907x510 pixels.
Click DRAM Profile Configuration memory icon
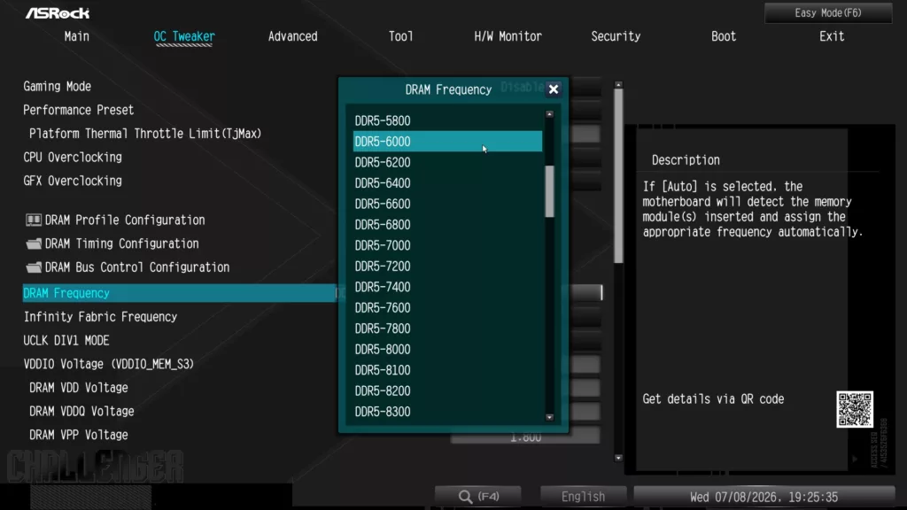point(34,220)
